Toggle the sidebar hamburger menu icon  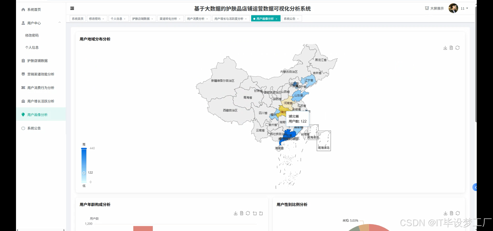tap(72, 8)
